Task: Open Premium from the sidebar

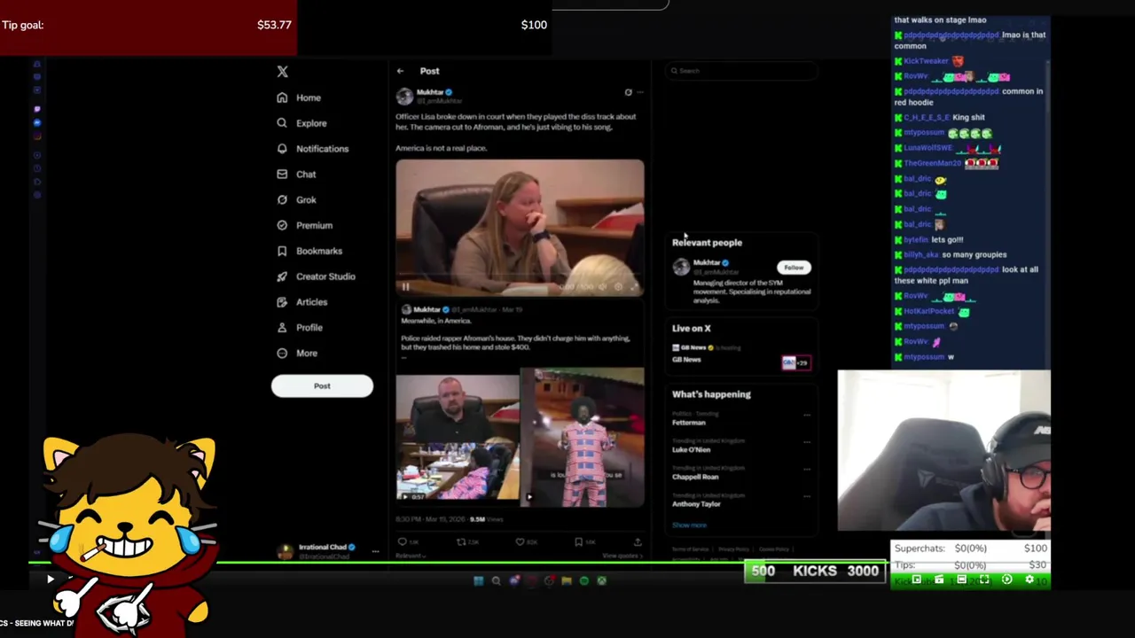Action: (x=304, y=225)
